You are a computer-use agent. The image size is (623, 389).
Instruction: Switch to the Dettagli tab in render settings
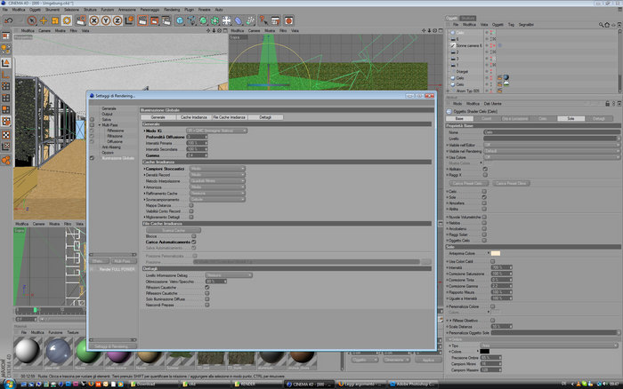pyautogui.click(x=265, y=117)
